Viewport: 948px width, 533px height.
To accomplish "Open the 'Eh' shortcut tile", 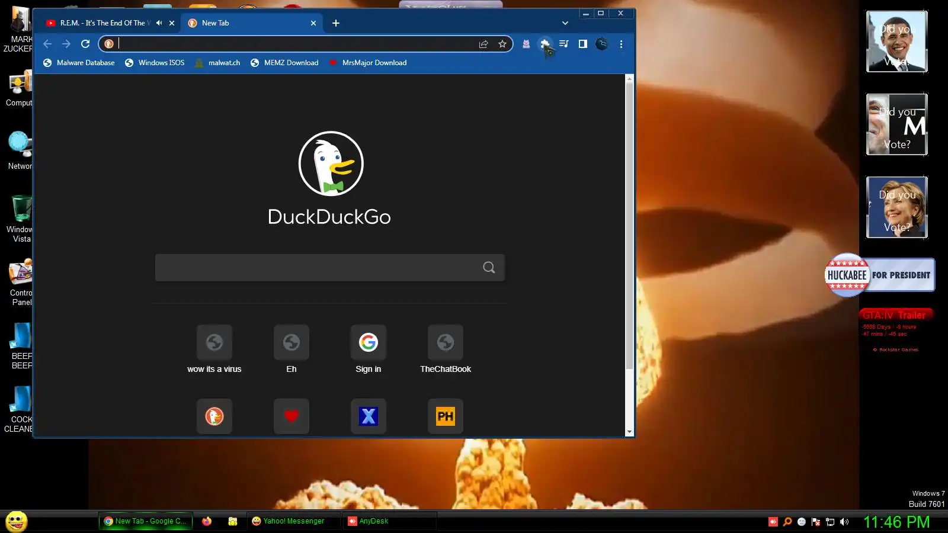I will [x=292, y=349].
